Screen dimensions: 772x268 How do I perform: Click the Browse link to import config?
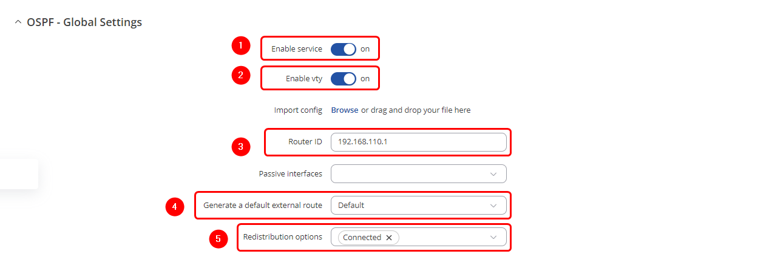344,110
